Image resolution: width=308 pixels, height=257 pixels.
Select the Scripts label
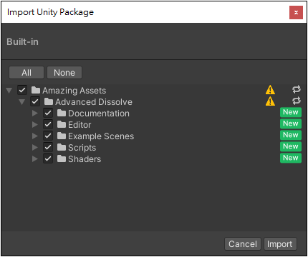82,148
